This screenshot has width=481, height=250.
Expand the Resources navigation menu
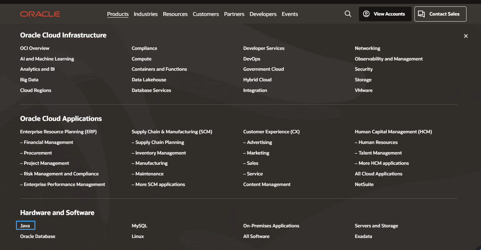point(175,14)
